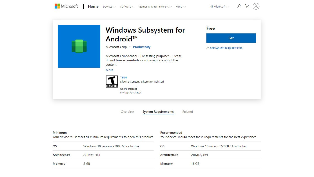Expand the More navigation dropdown

(x=180, y=7)
